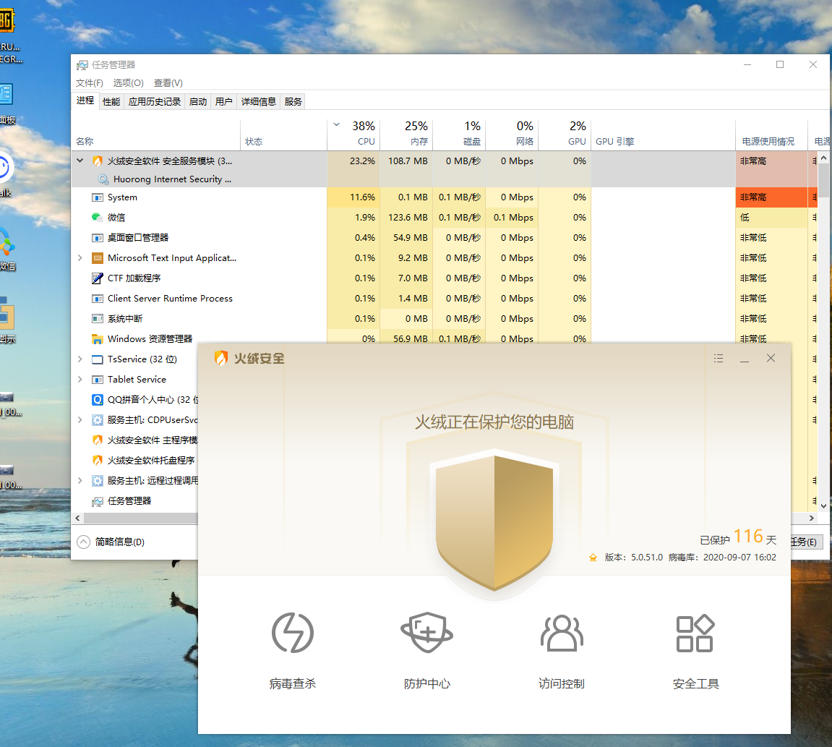Select the 任务管理器 process row icon

click(97, 501)
